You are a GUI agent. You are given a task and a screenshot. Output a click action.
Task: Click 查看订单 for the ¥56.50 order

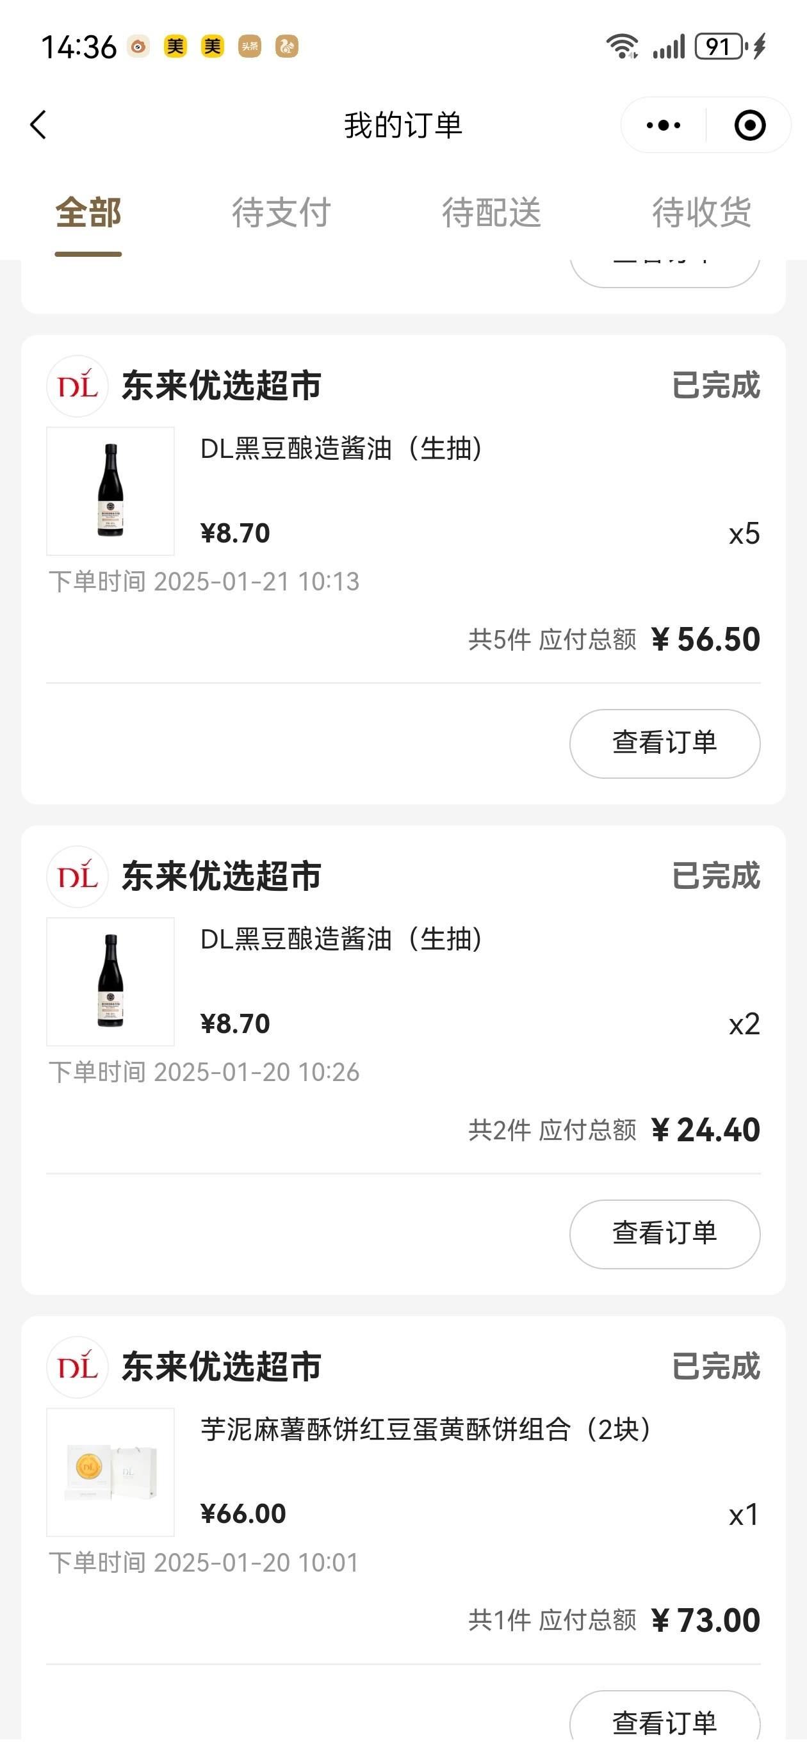pos(664,743)
